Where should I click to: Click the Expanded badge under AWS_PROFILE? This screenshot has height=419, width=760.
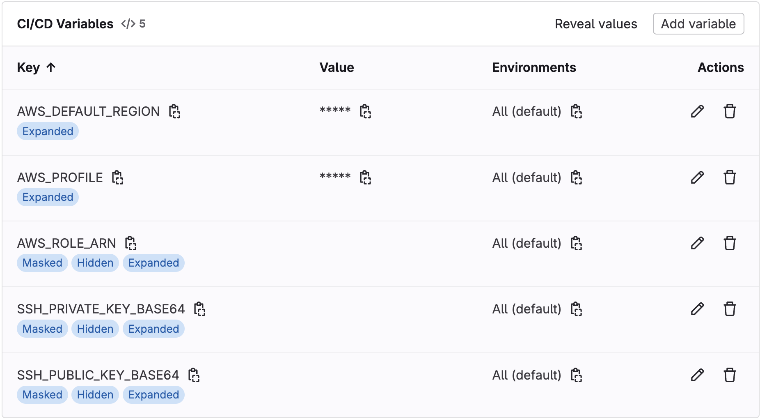tap(48, 197)
